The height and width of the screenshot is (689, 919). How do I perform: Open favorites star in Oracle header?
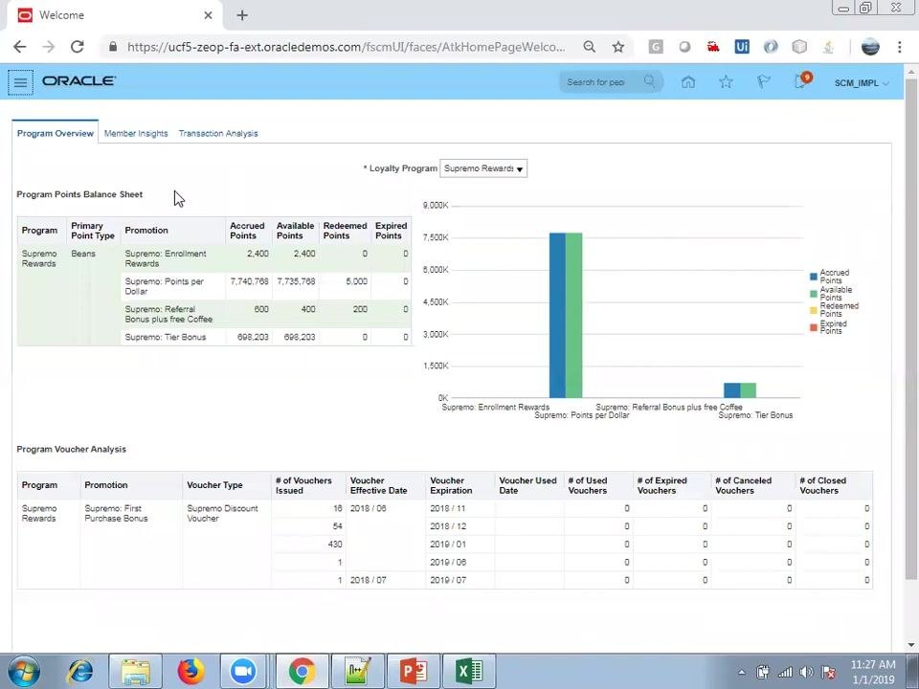point(726,82)
